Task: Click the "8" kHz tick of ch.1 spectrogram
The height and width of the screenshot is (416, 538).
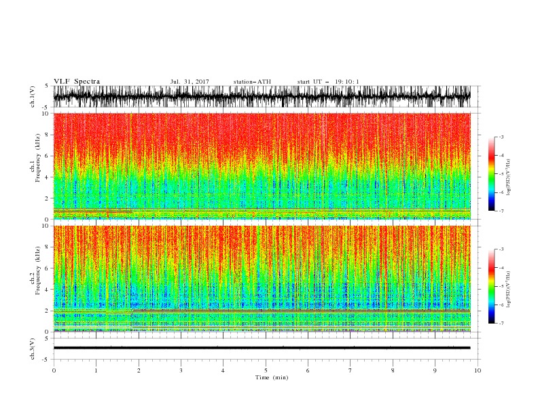Action: pos(47,135)
